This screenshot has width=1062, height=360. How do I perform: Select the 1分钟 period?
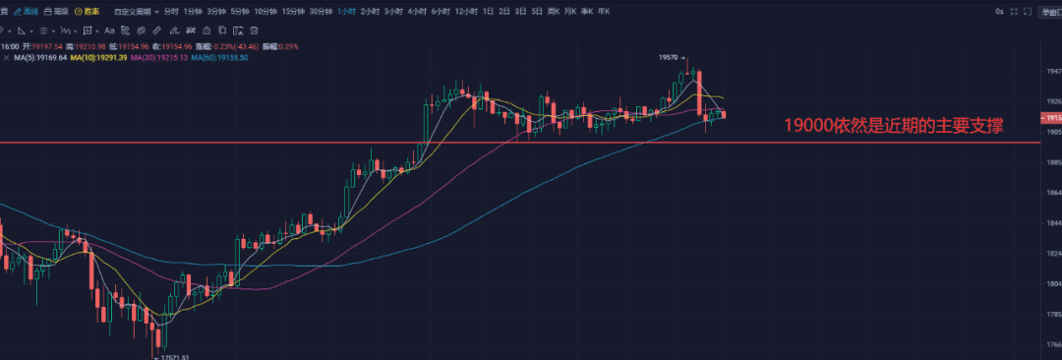pyautogui.click(x=193, y=12)
